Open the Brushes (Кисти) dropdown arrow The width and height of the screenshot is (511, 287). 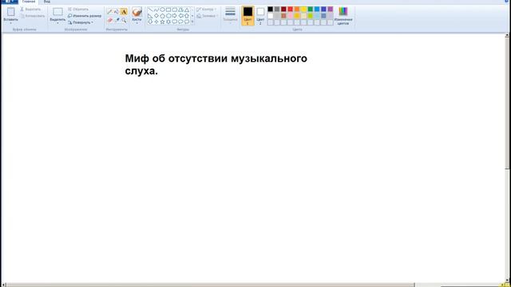(x=137, y=23)
